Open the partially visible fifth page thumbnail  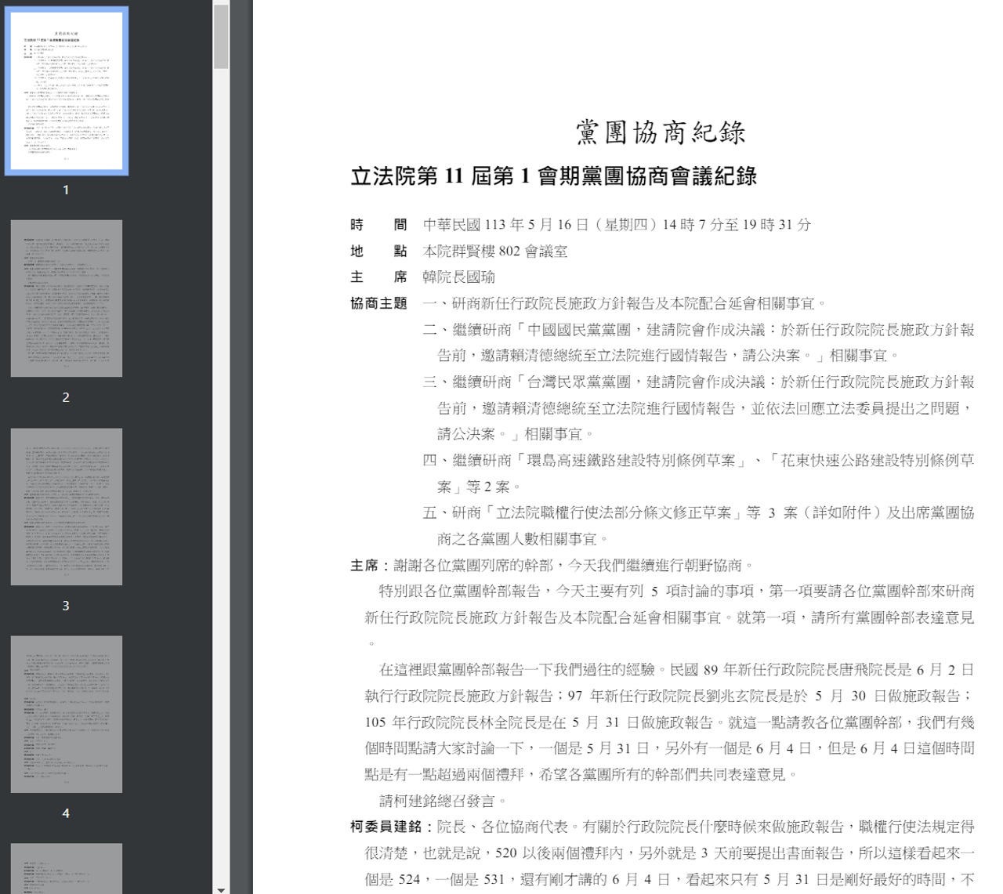(x=67, y=868)
